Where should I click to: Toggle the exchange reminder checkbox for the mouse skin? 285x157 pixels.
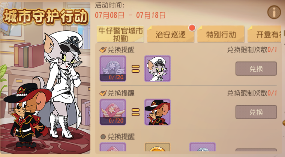(x=103, y=93)
